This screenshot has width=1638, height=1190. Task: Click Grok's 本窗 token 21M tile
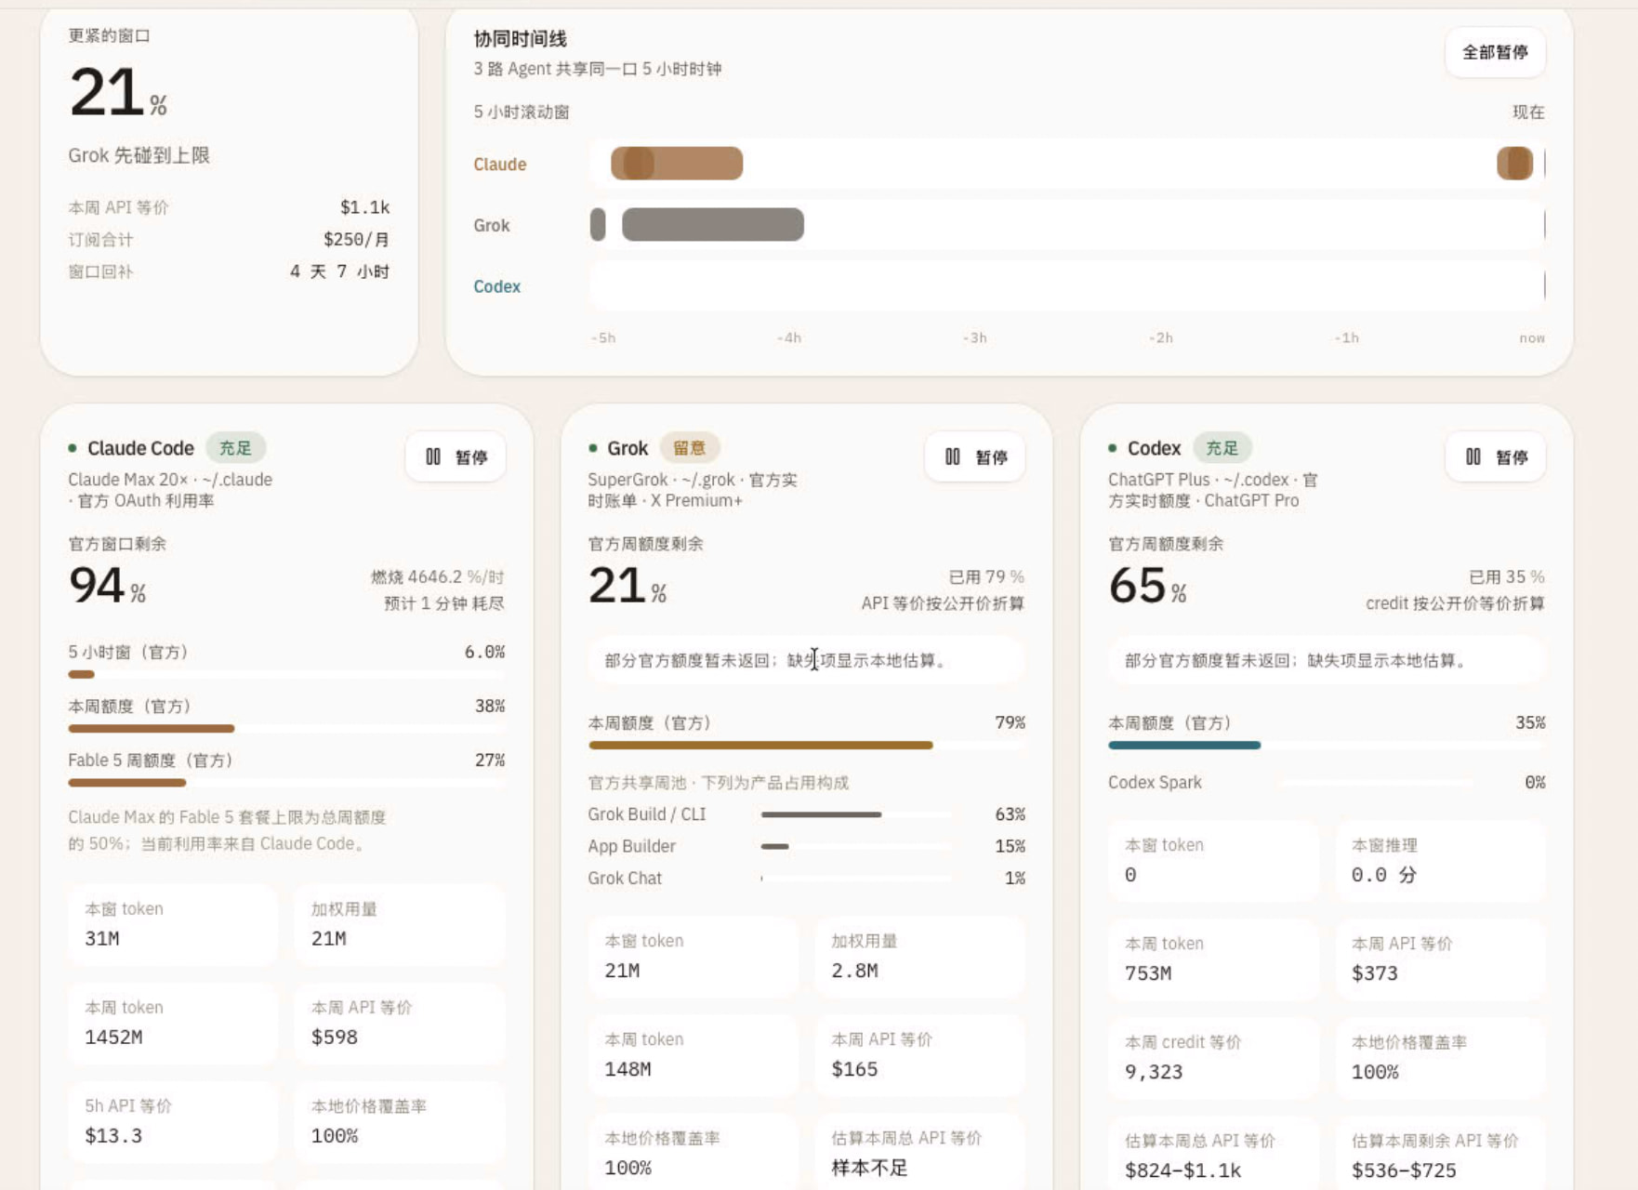click(x=693, y=956)
